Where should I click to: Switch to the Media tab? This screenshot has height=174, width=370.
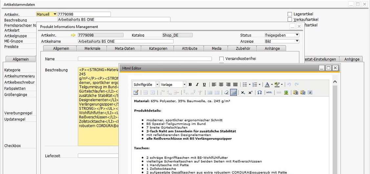click(216, 49)
